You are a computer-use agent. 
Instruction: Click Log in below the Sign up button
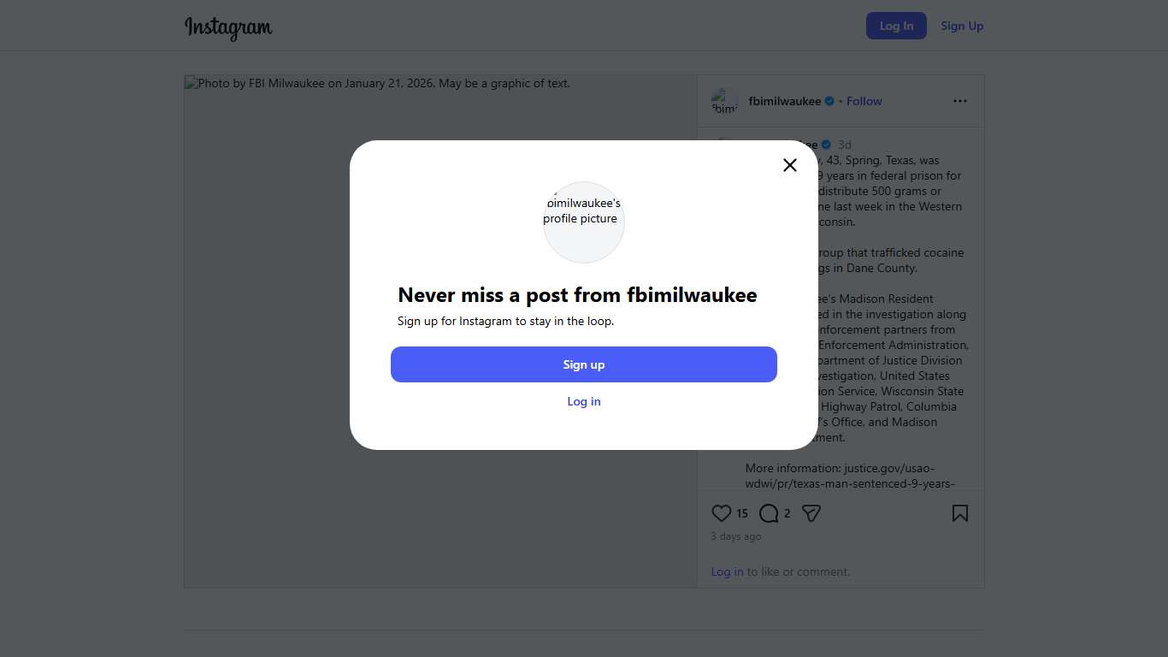coord(584,401)
